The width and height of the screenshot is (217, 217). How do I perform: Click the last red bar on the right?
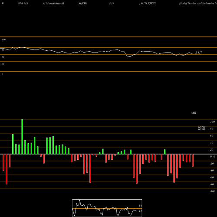[x=193, y=160]
